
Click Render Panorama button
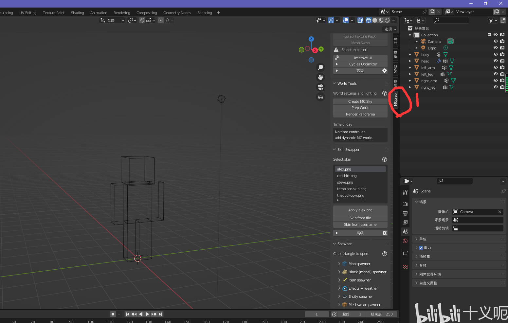[360, 114]
